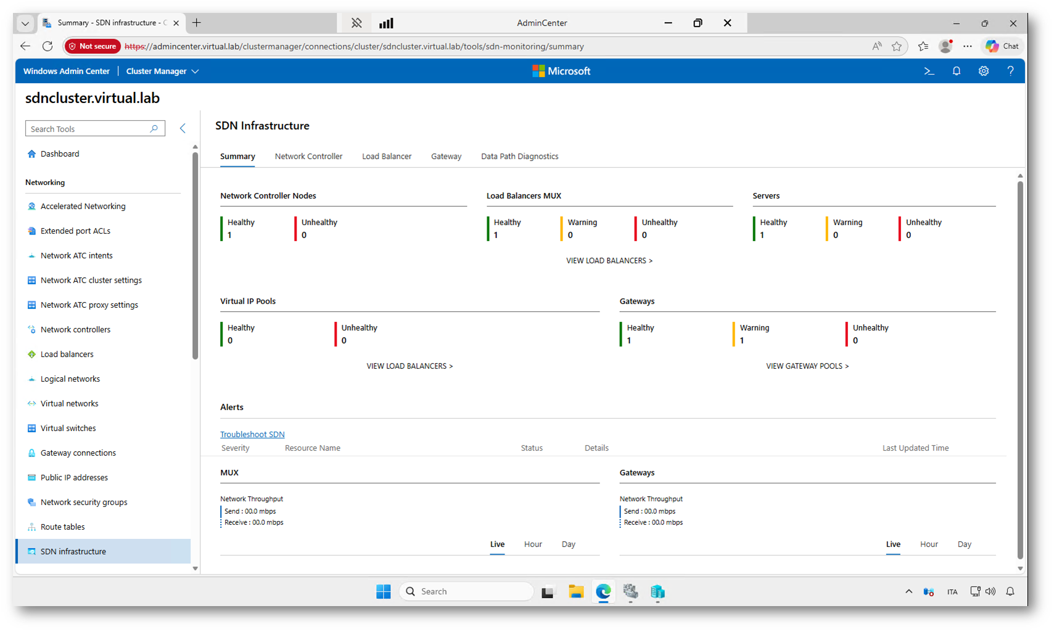Open the notifications bell in header
Viewport: 1054px width, 632px height.
click(956, 72)
